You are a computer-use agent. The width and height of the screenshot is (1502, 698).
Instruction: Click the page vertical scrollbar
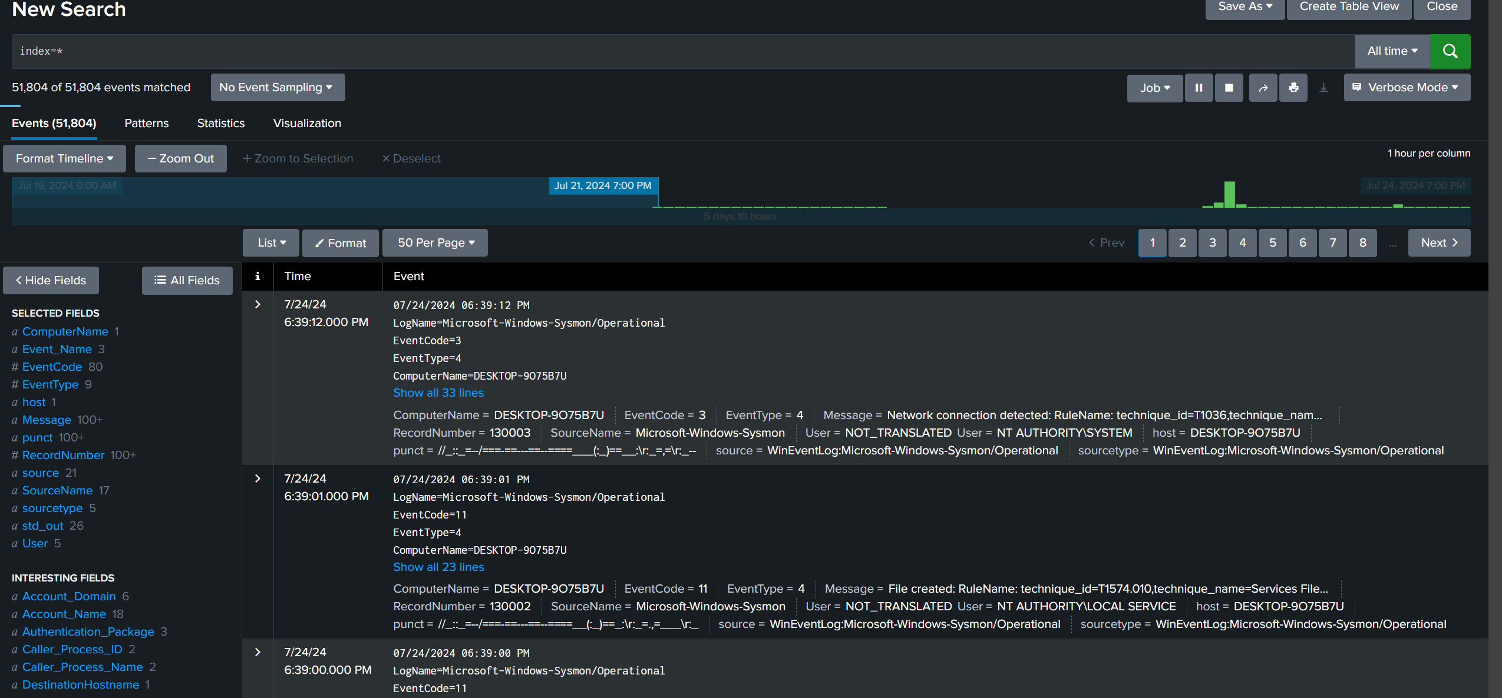[1495, 349]
